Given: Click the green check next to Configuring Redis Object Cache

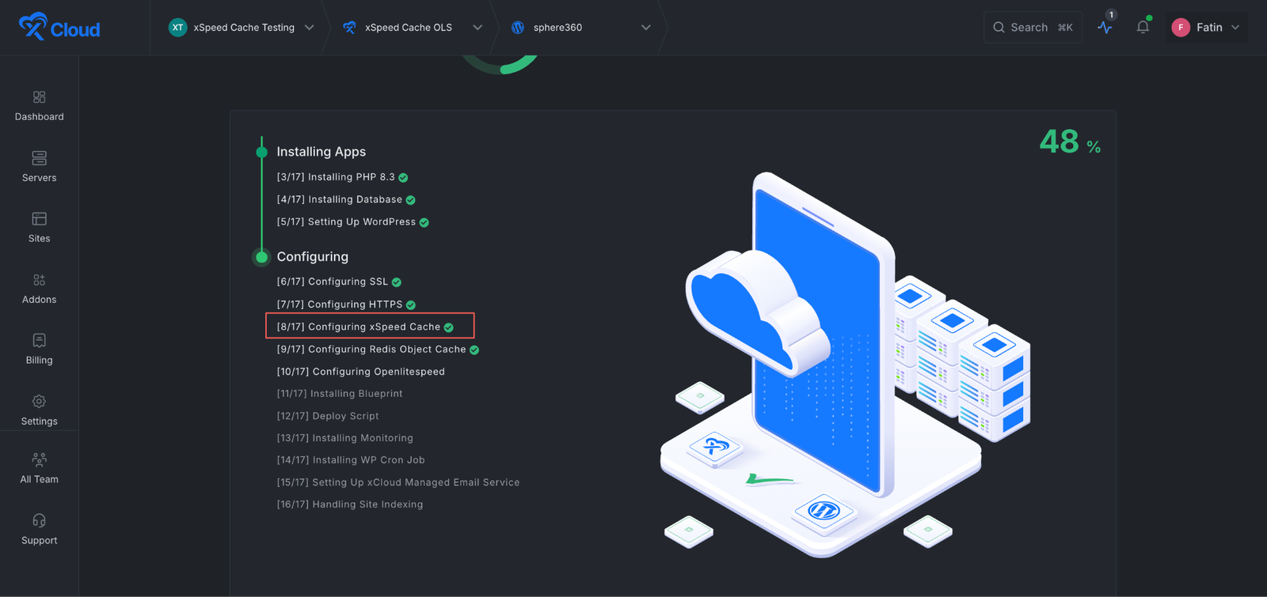Looking at the screenshot, I should (474, 350).
